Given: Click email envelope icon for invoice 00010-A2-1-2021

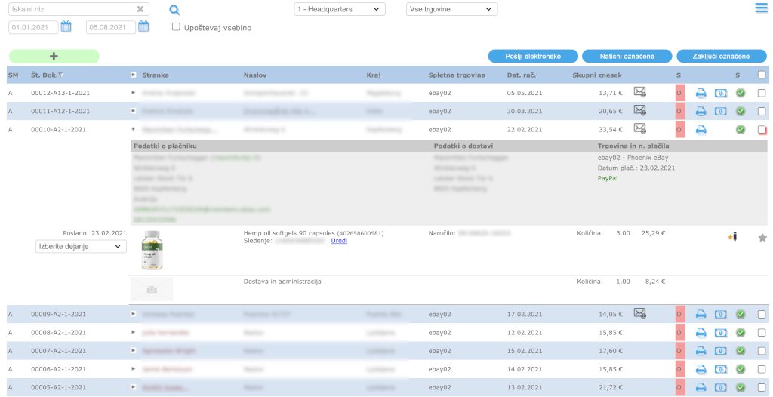Looking at the screenshot, I should click(x=640, y=128).
